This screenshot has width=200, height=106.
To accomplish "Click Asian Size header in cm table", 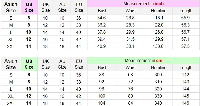I will [x=11, y=64].
